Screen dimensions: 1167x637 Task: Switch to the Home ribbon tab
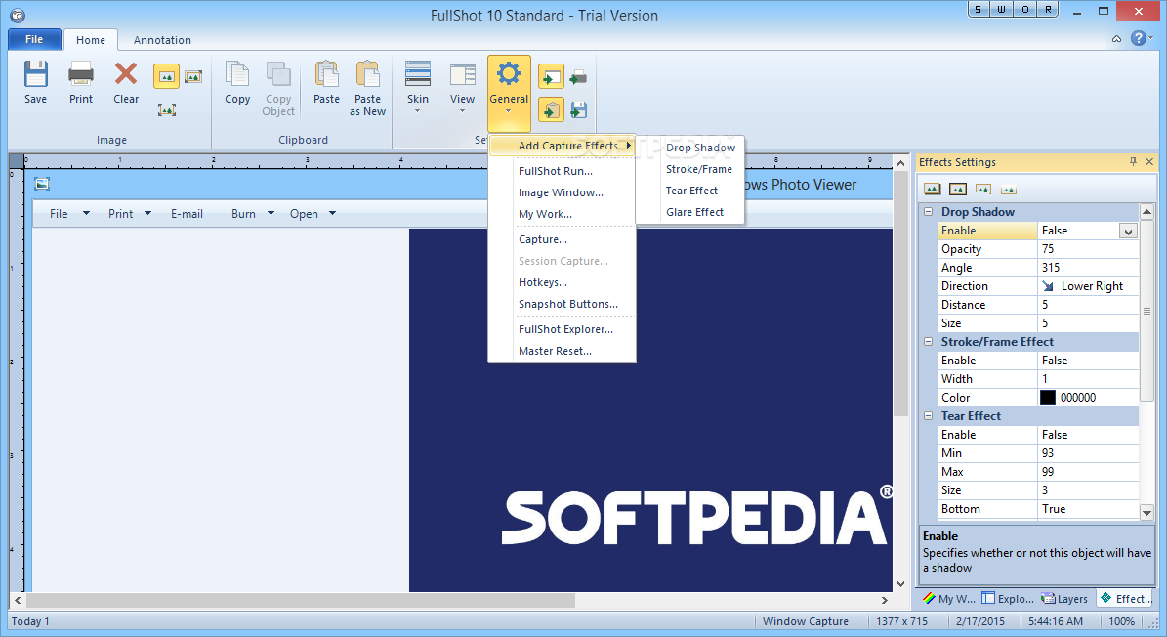[91, 40]
